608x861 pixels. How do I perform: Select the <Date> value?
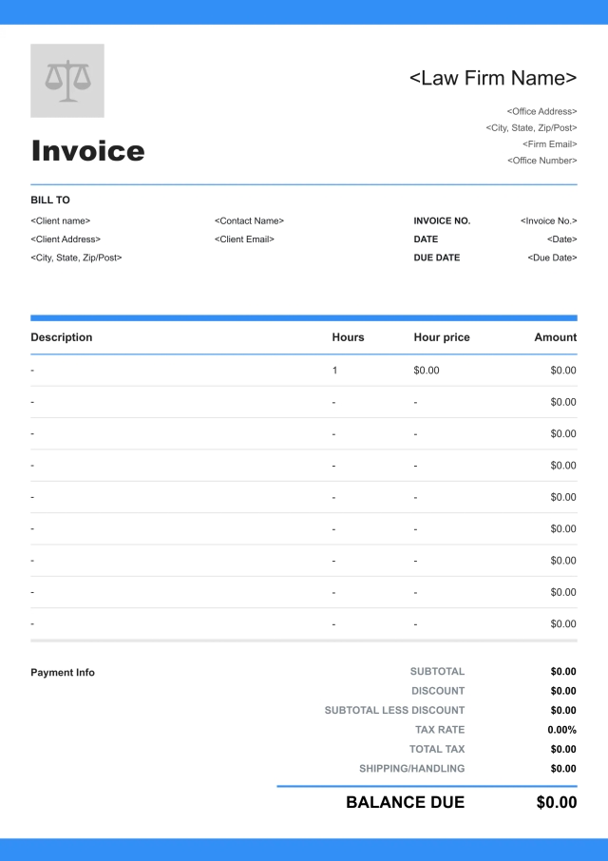(x=561, y=239)
